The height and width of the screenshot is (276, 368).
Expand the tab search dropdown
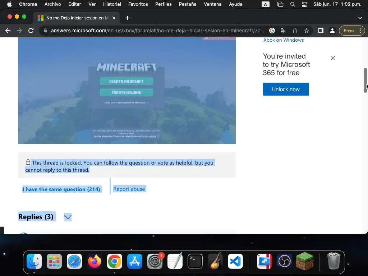(x=360, y=18)
